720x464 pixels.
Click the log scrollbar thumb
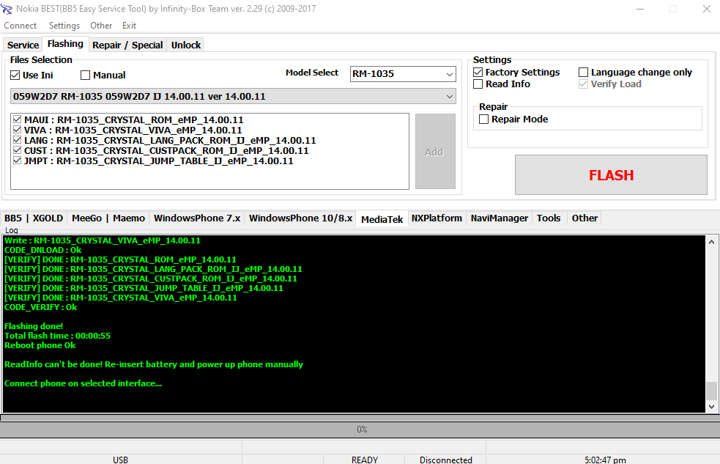(x=711, y=391)
